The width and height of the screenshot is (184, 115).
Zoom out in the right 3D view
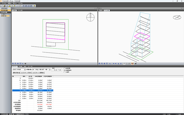pyautogui.click(x=102, y=64)
